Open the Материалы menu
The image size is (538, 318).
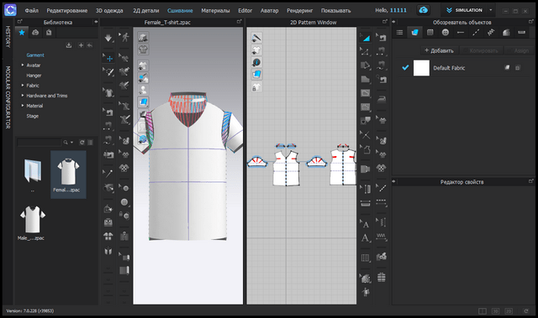(x=215, y=11)
